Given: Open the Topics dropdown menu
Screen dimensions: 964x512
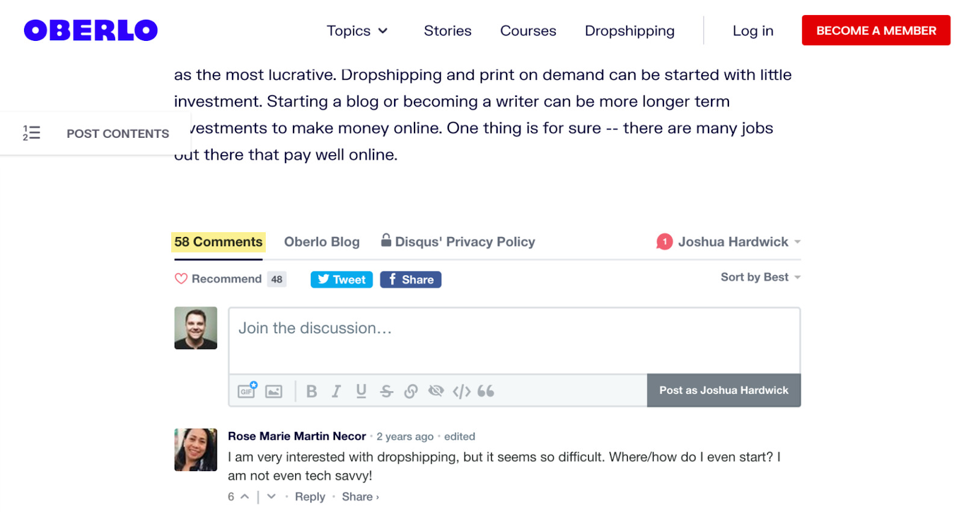Looking at the screenshot, I should click(357, 31).
